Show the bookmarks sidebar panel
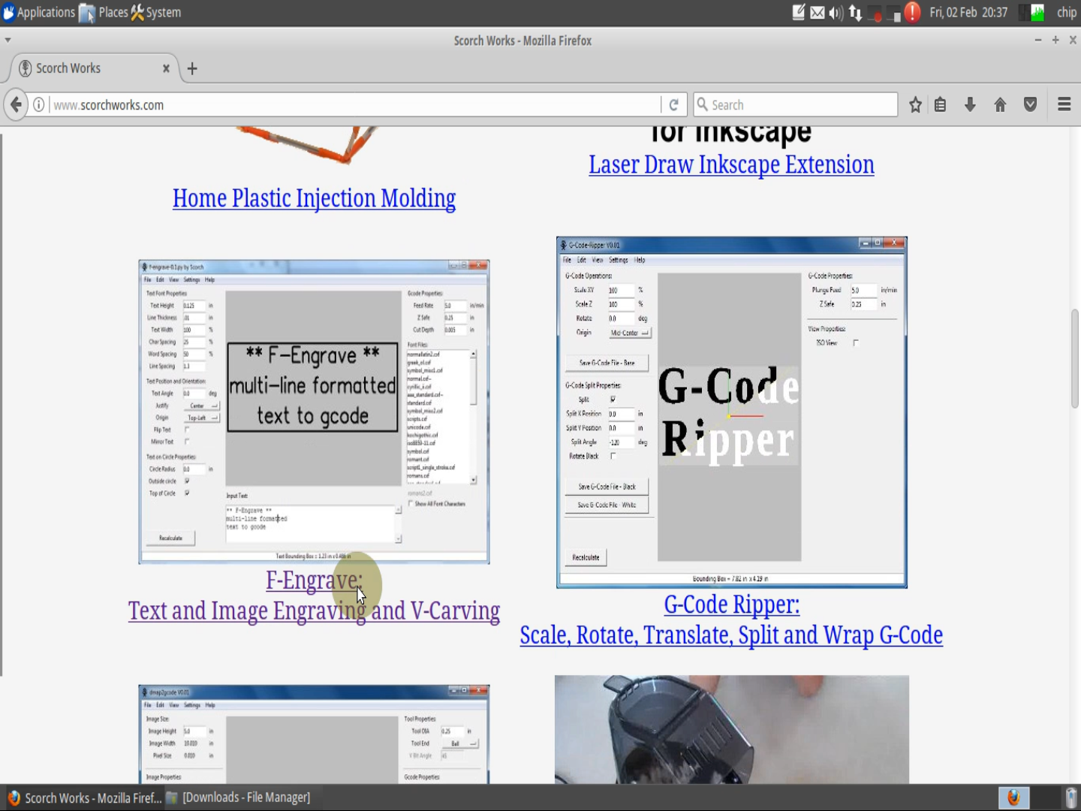 940,104
